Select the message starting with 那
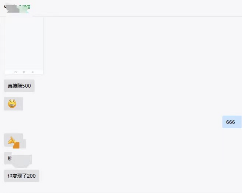The height and width of the screenshot is (193, 242). coord(18,158)
